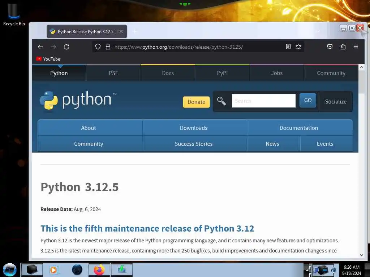This screenshot has height=277, width=370.
Task: Click the vertical scrollbar thumb
Action: [x=361, y=82]
